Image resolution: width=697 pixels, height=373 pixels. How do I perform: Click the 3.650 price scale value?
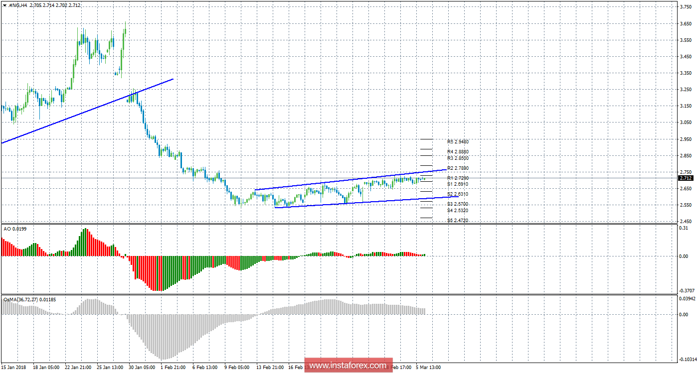click(x=686, y=23)
